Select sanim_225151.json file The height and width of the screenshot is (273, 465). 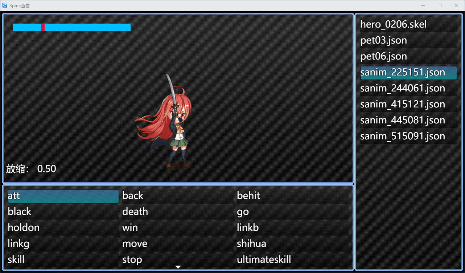pyautogui.click(x=408, y=73)
